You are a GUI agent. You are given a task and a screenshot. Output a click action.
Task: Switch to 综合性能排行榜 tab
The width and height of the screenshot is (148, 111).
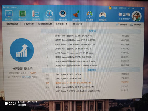tap(45, 24)
